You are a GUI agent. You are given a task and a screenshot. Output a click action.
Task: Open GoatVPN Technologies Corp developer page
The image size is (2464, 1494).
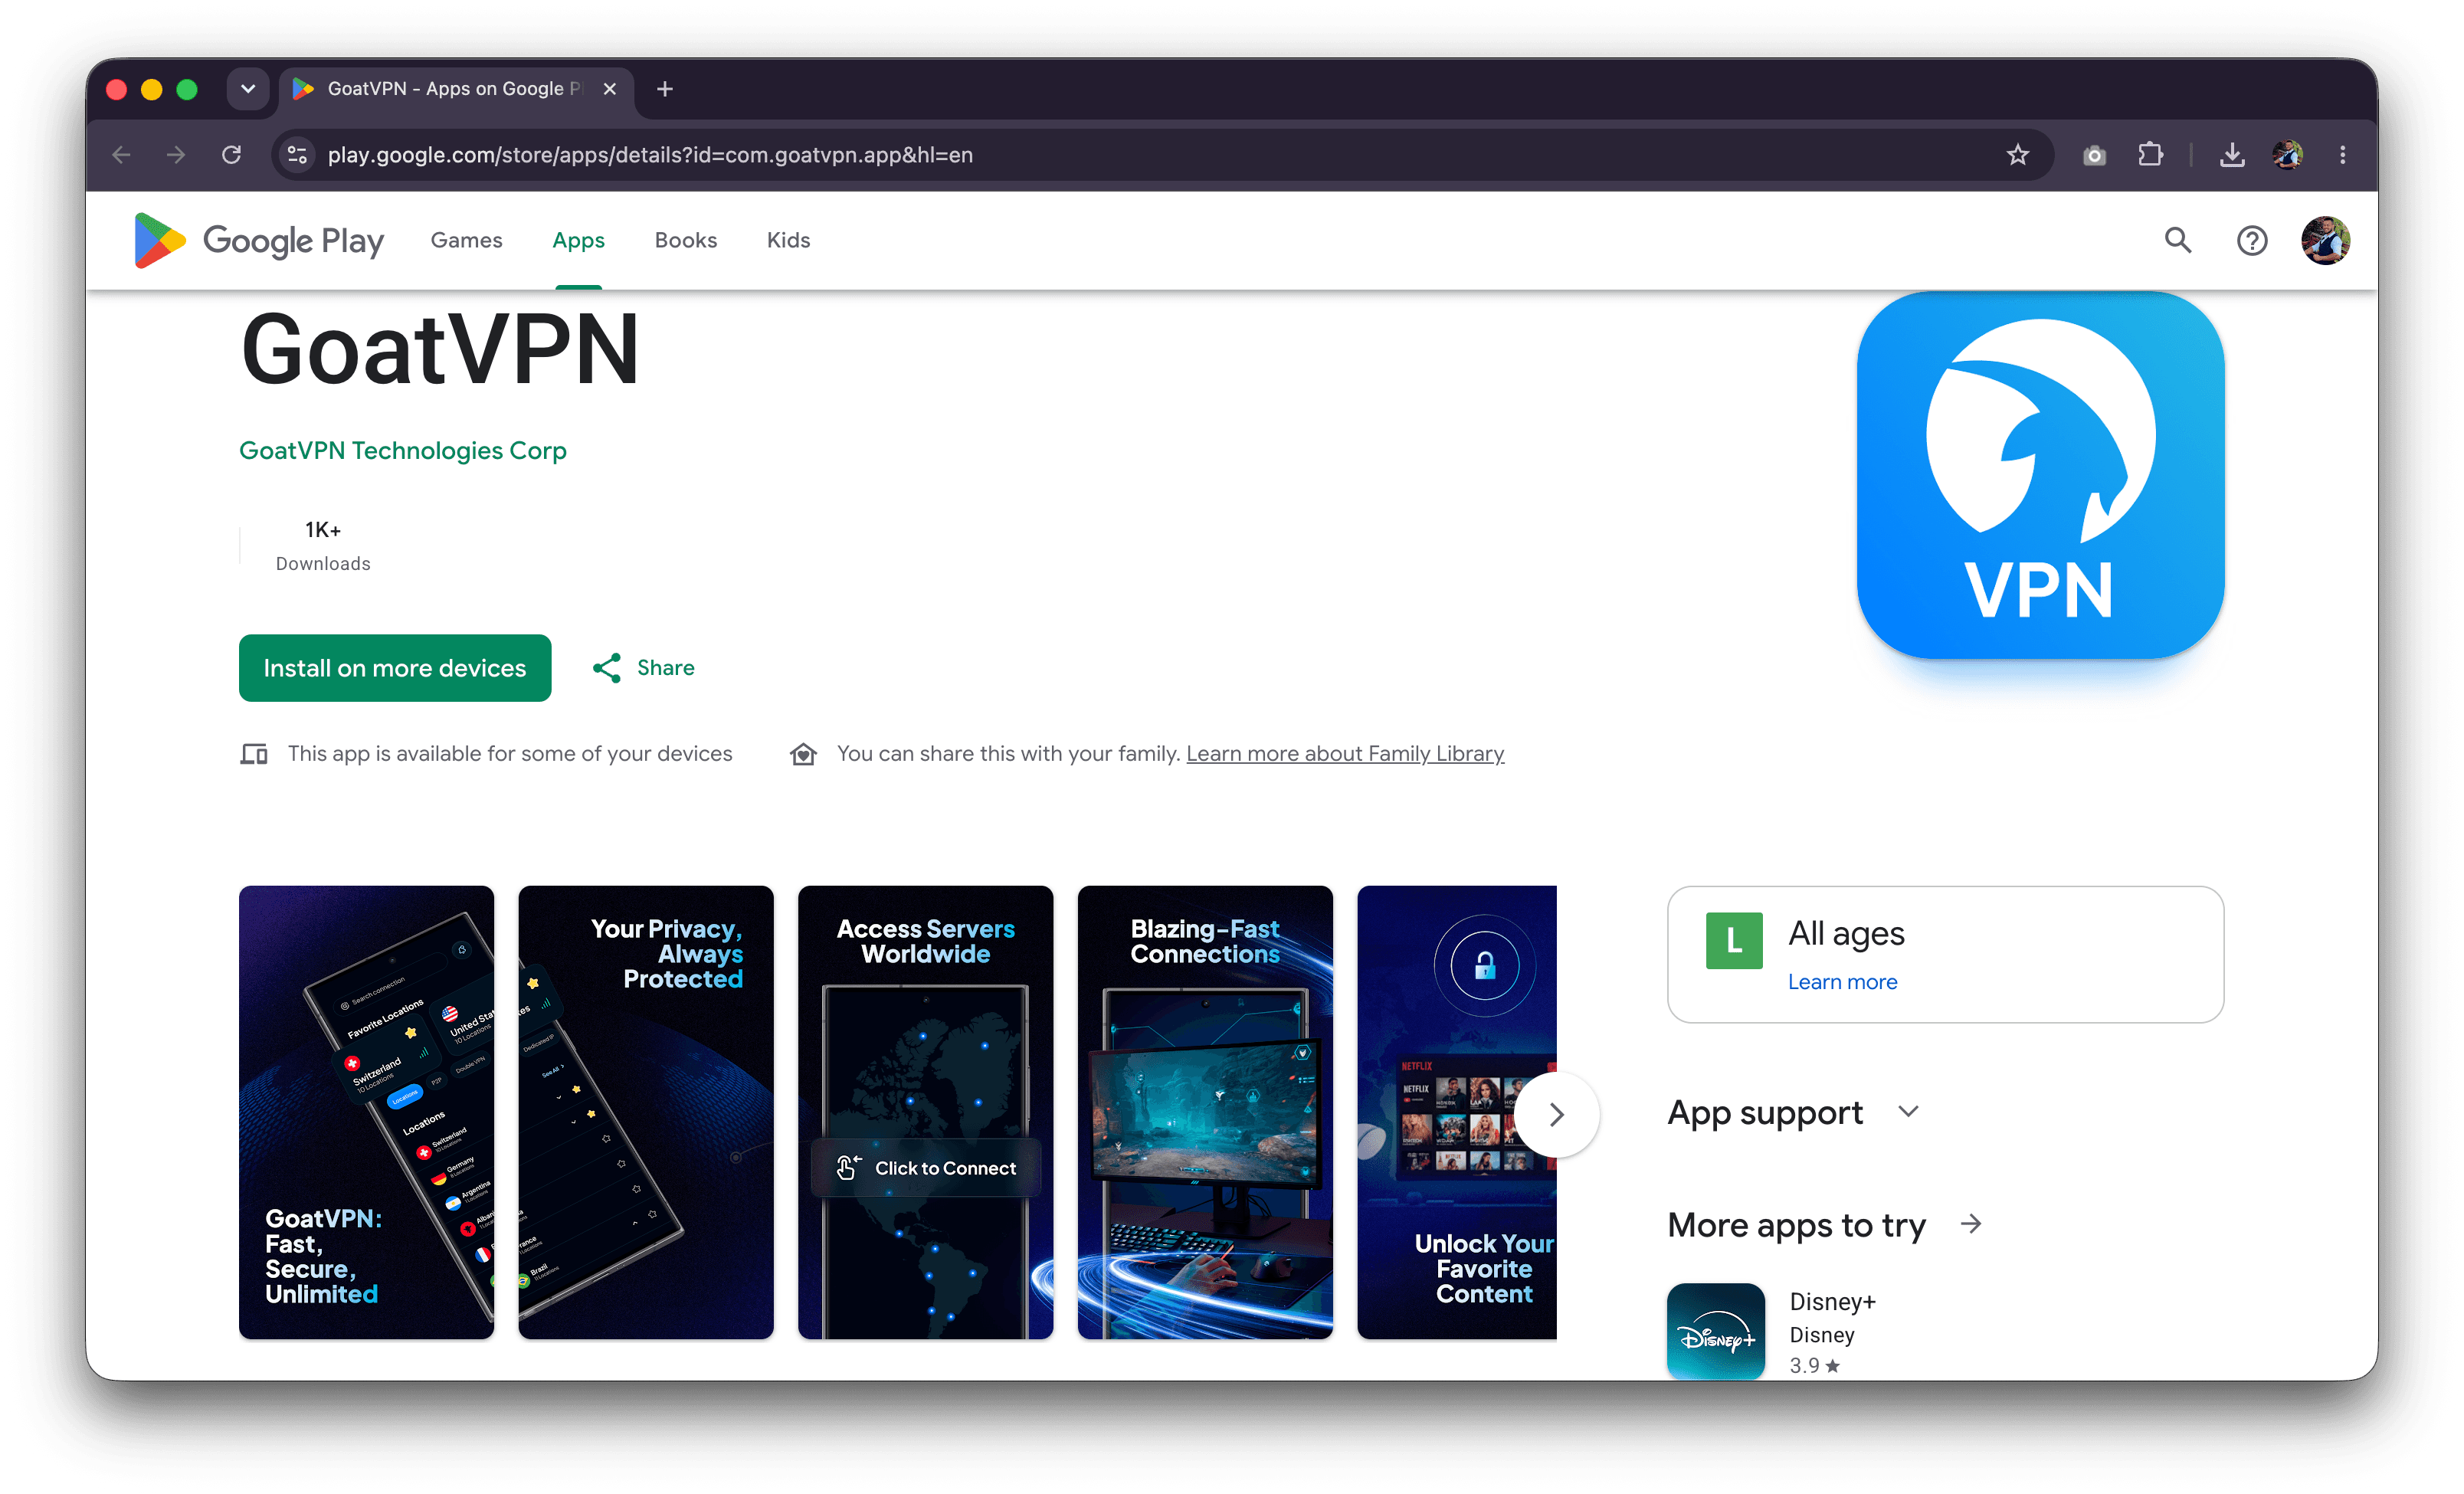[403, 451]
